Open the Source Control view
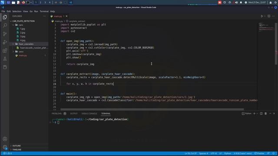This screenshot has width=278, height=156. [x=5, y=34]
